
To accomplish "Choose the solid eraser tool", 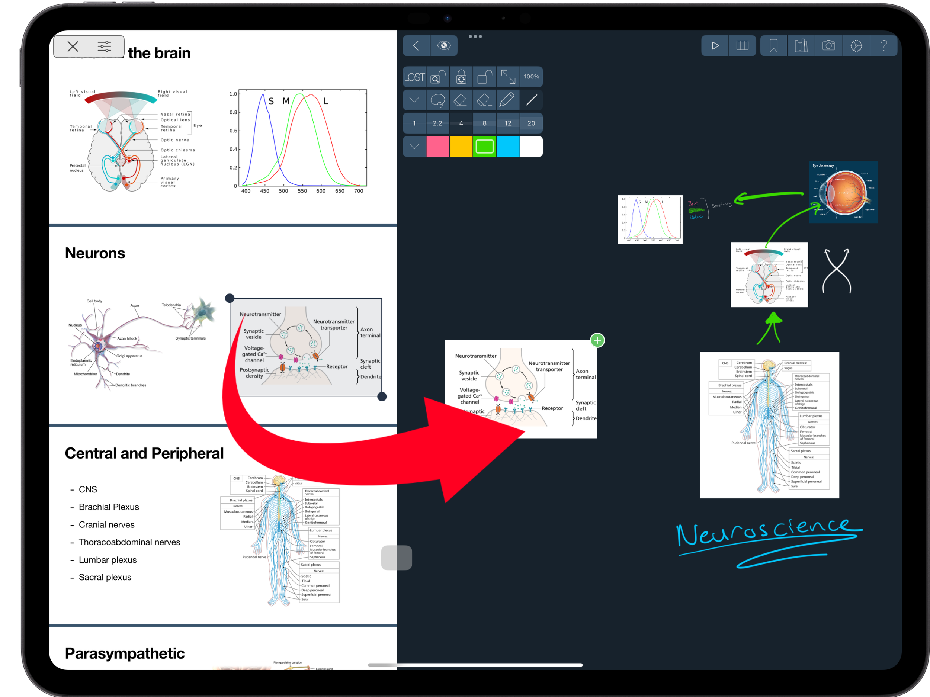I will tap(461, 100).
